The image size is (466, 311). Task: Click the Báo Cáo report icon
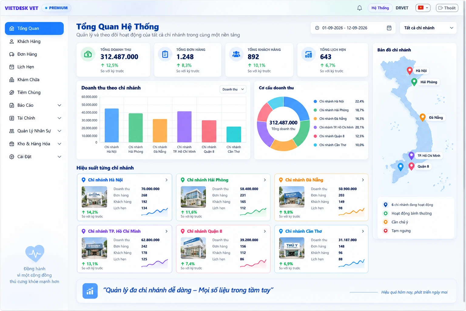pyautogui.click(x=12, y=105)
